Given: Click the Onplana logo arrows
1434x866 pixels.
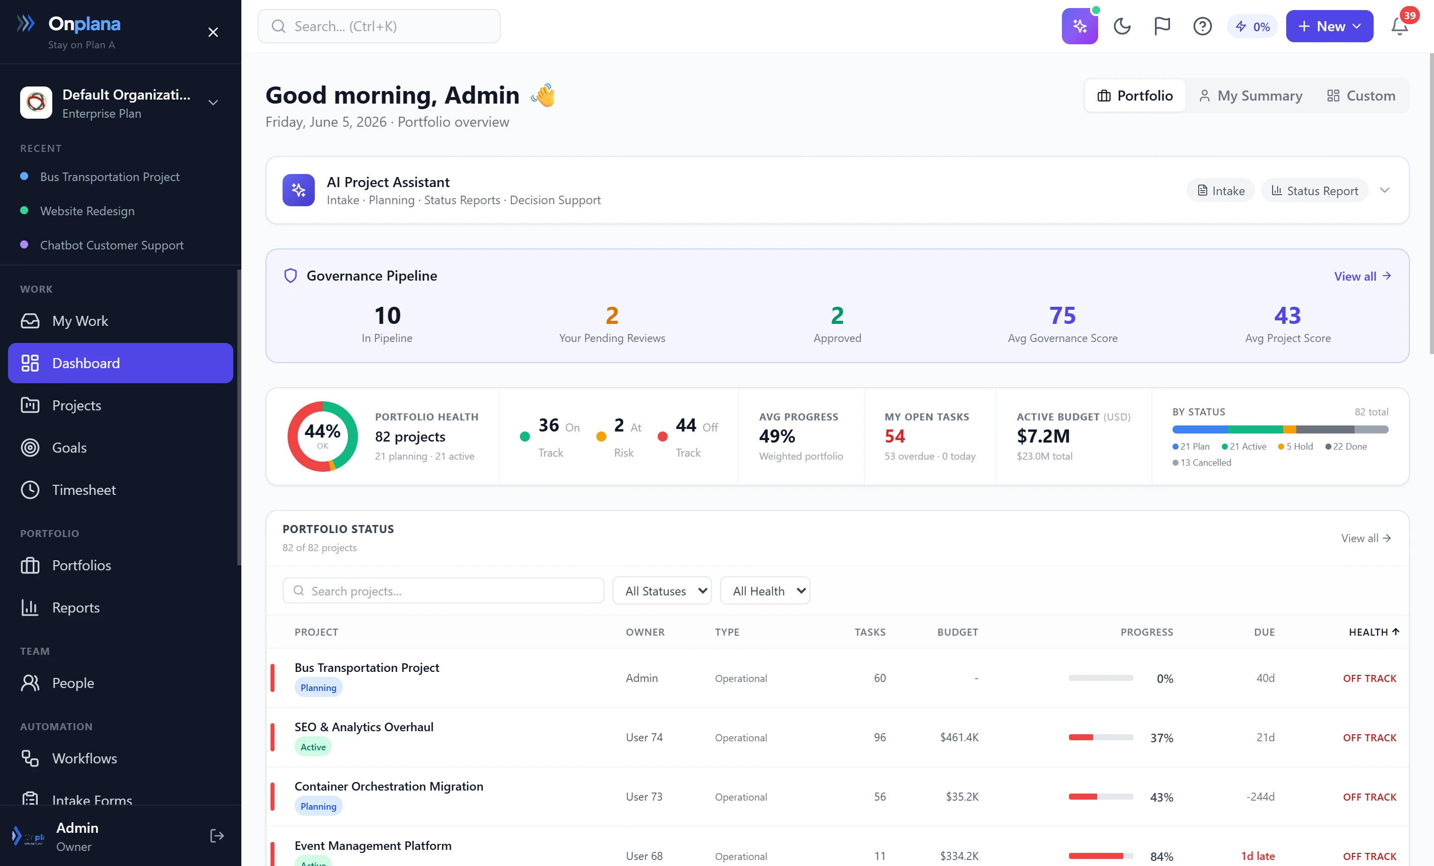Looking at the screenshot, I should [x=26, y=23].
